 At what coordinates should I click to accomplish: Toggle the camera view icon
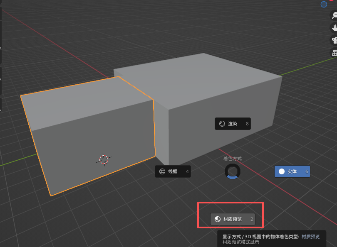(334, 40)
